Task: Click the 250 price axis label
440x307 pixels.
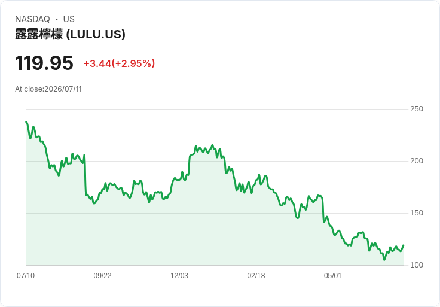Action: 417,109
